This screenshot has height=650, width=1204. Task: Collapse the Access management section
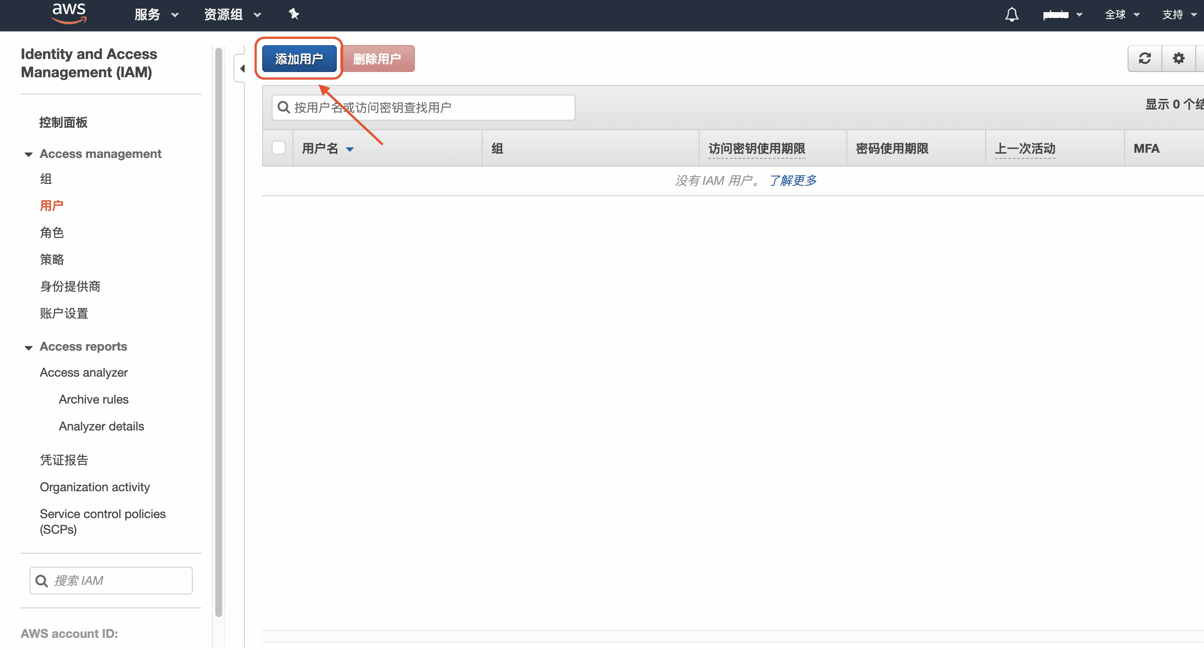29,154
